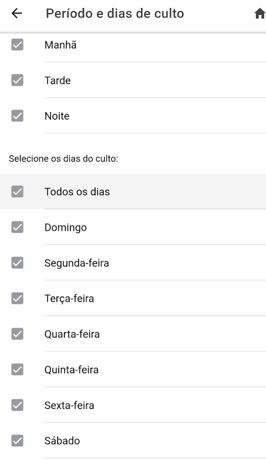Tap the Noite list row label
The height and width of the screenshot is (460, 266).
click(57, 116)
